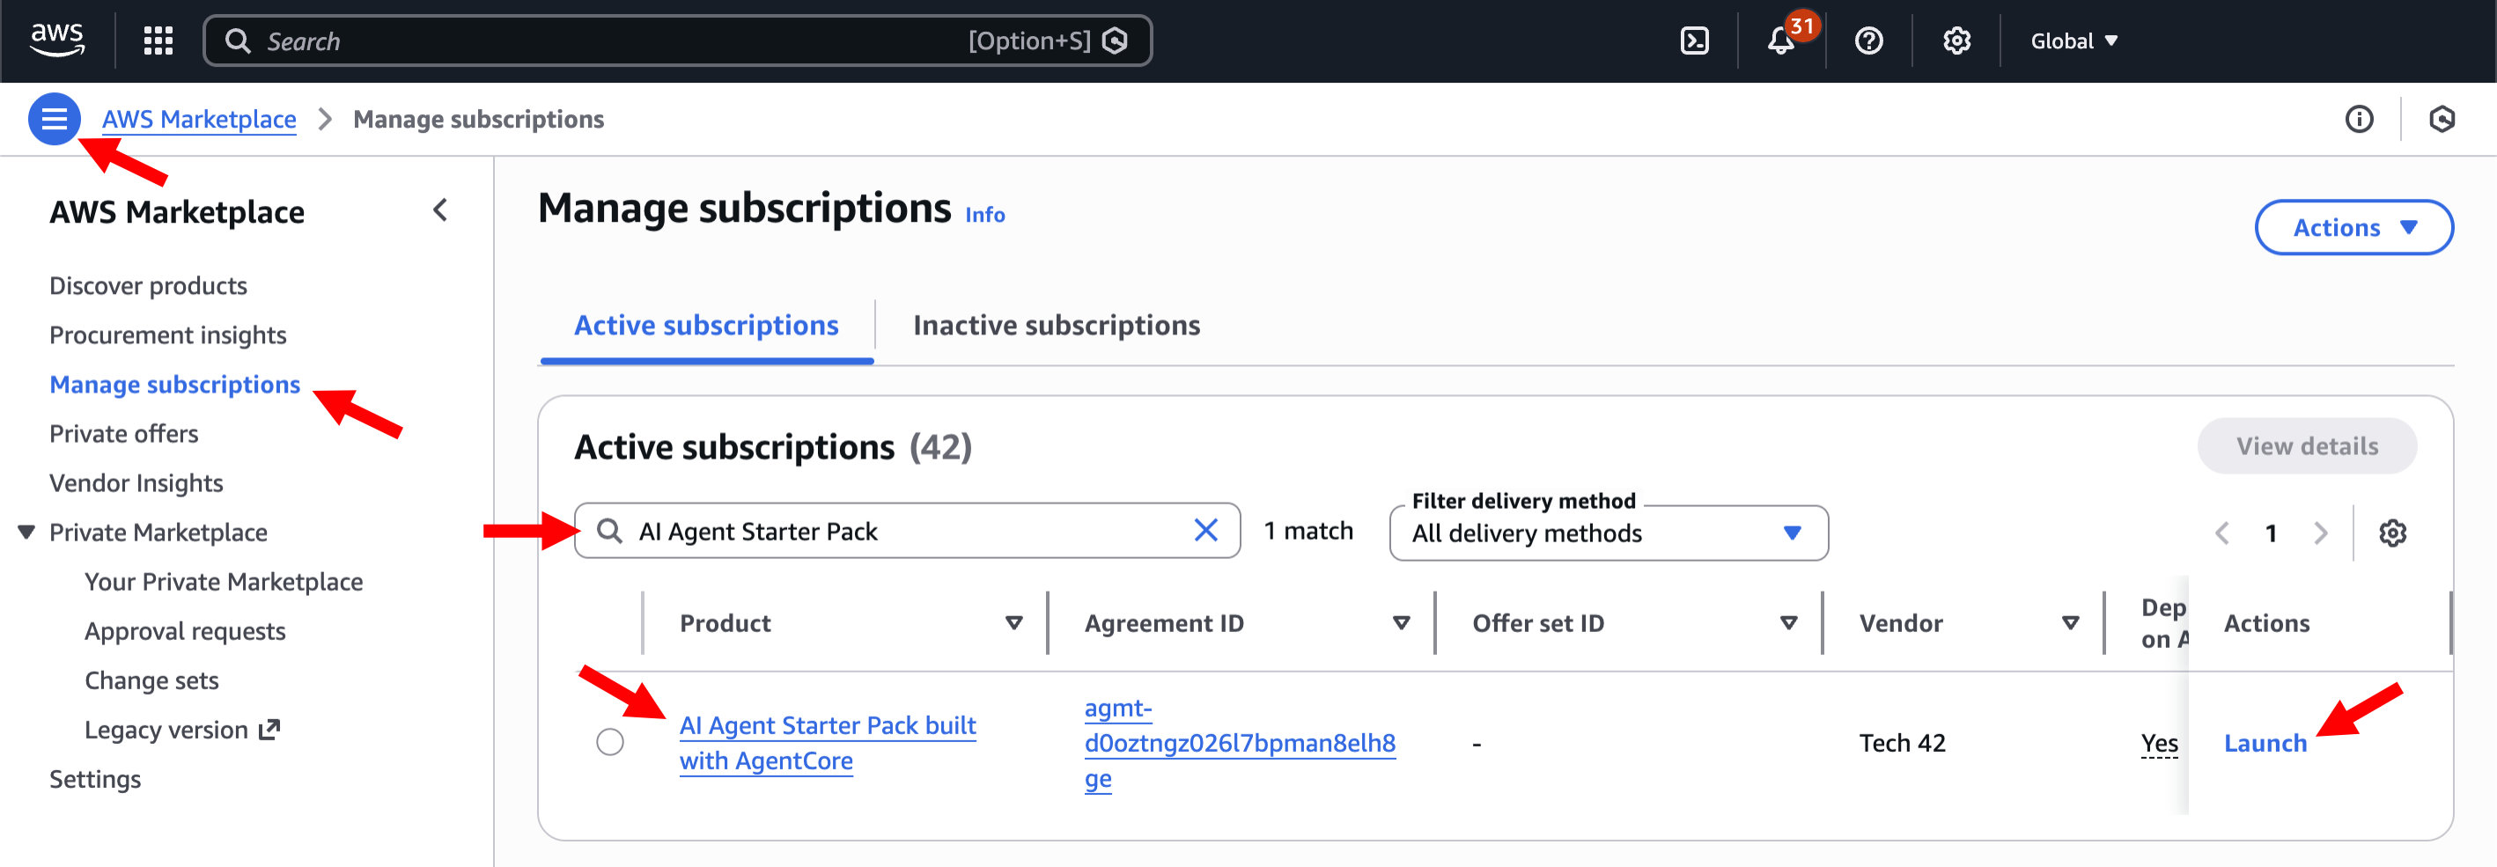Open the CloudShell terminal icon

point(1693,40)
